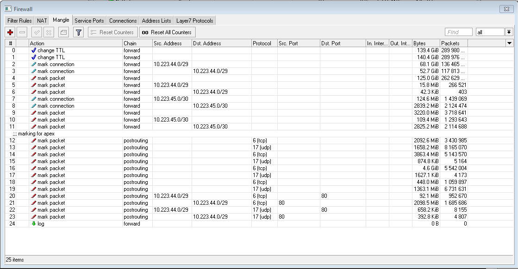
Task: Open column chooser arrow at header right
Action: (x=509, y=43)
